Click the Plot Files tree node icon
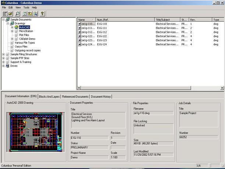The height and width of the screenshot is (169, 225). click(16, 35)
